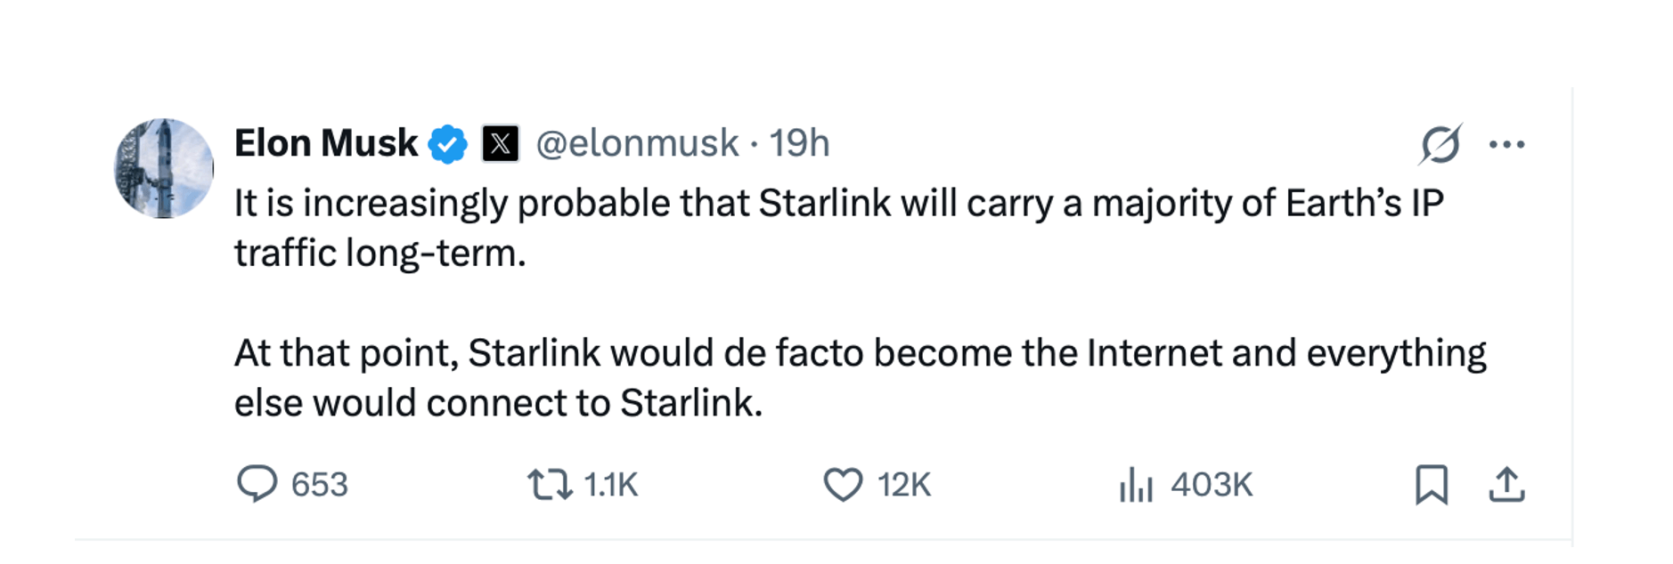This screenshot has height=564, width=1673.
Task: Click the 653 replies count
Action: tap(319, 485)
